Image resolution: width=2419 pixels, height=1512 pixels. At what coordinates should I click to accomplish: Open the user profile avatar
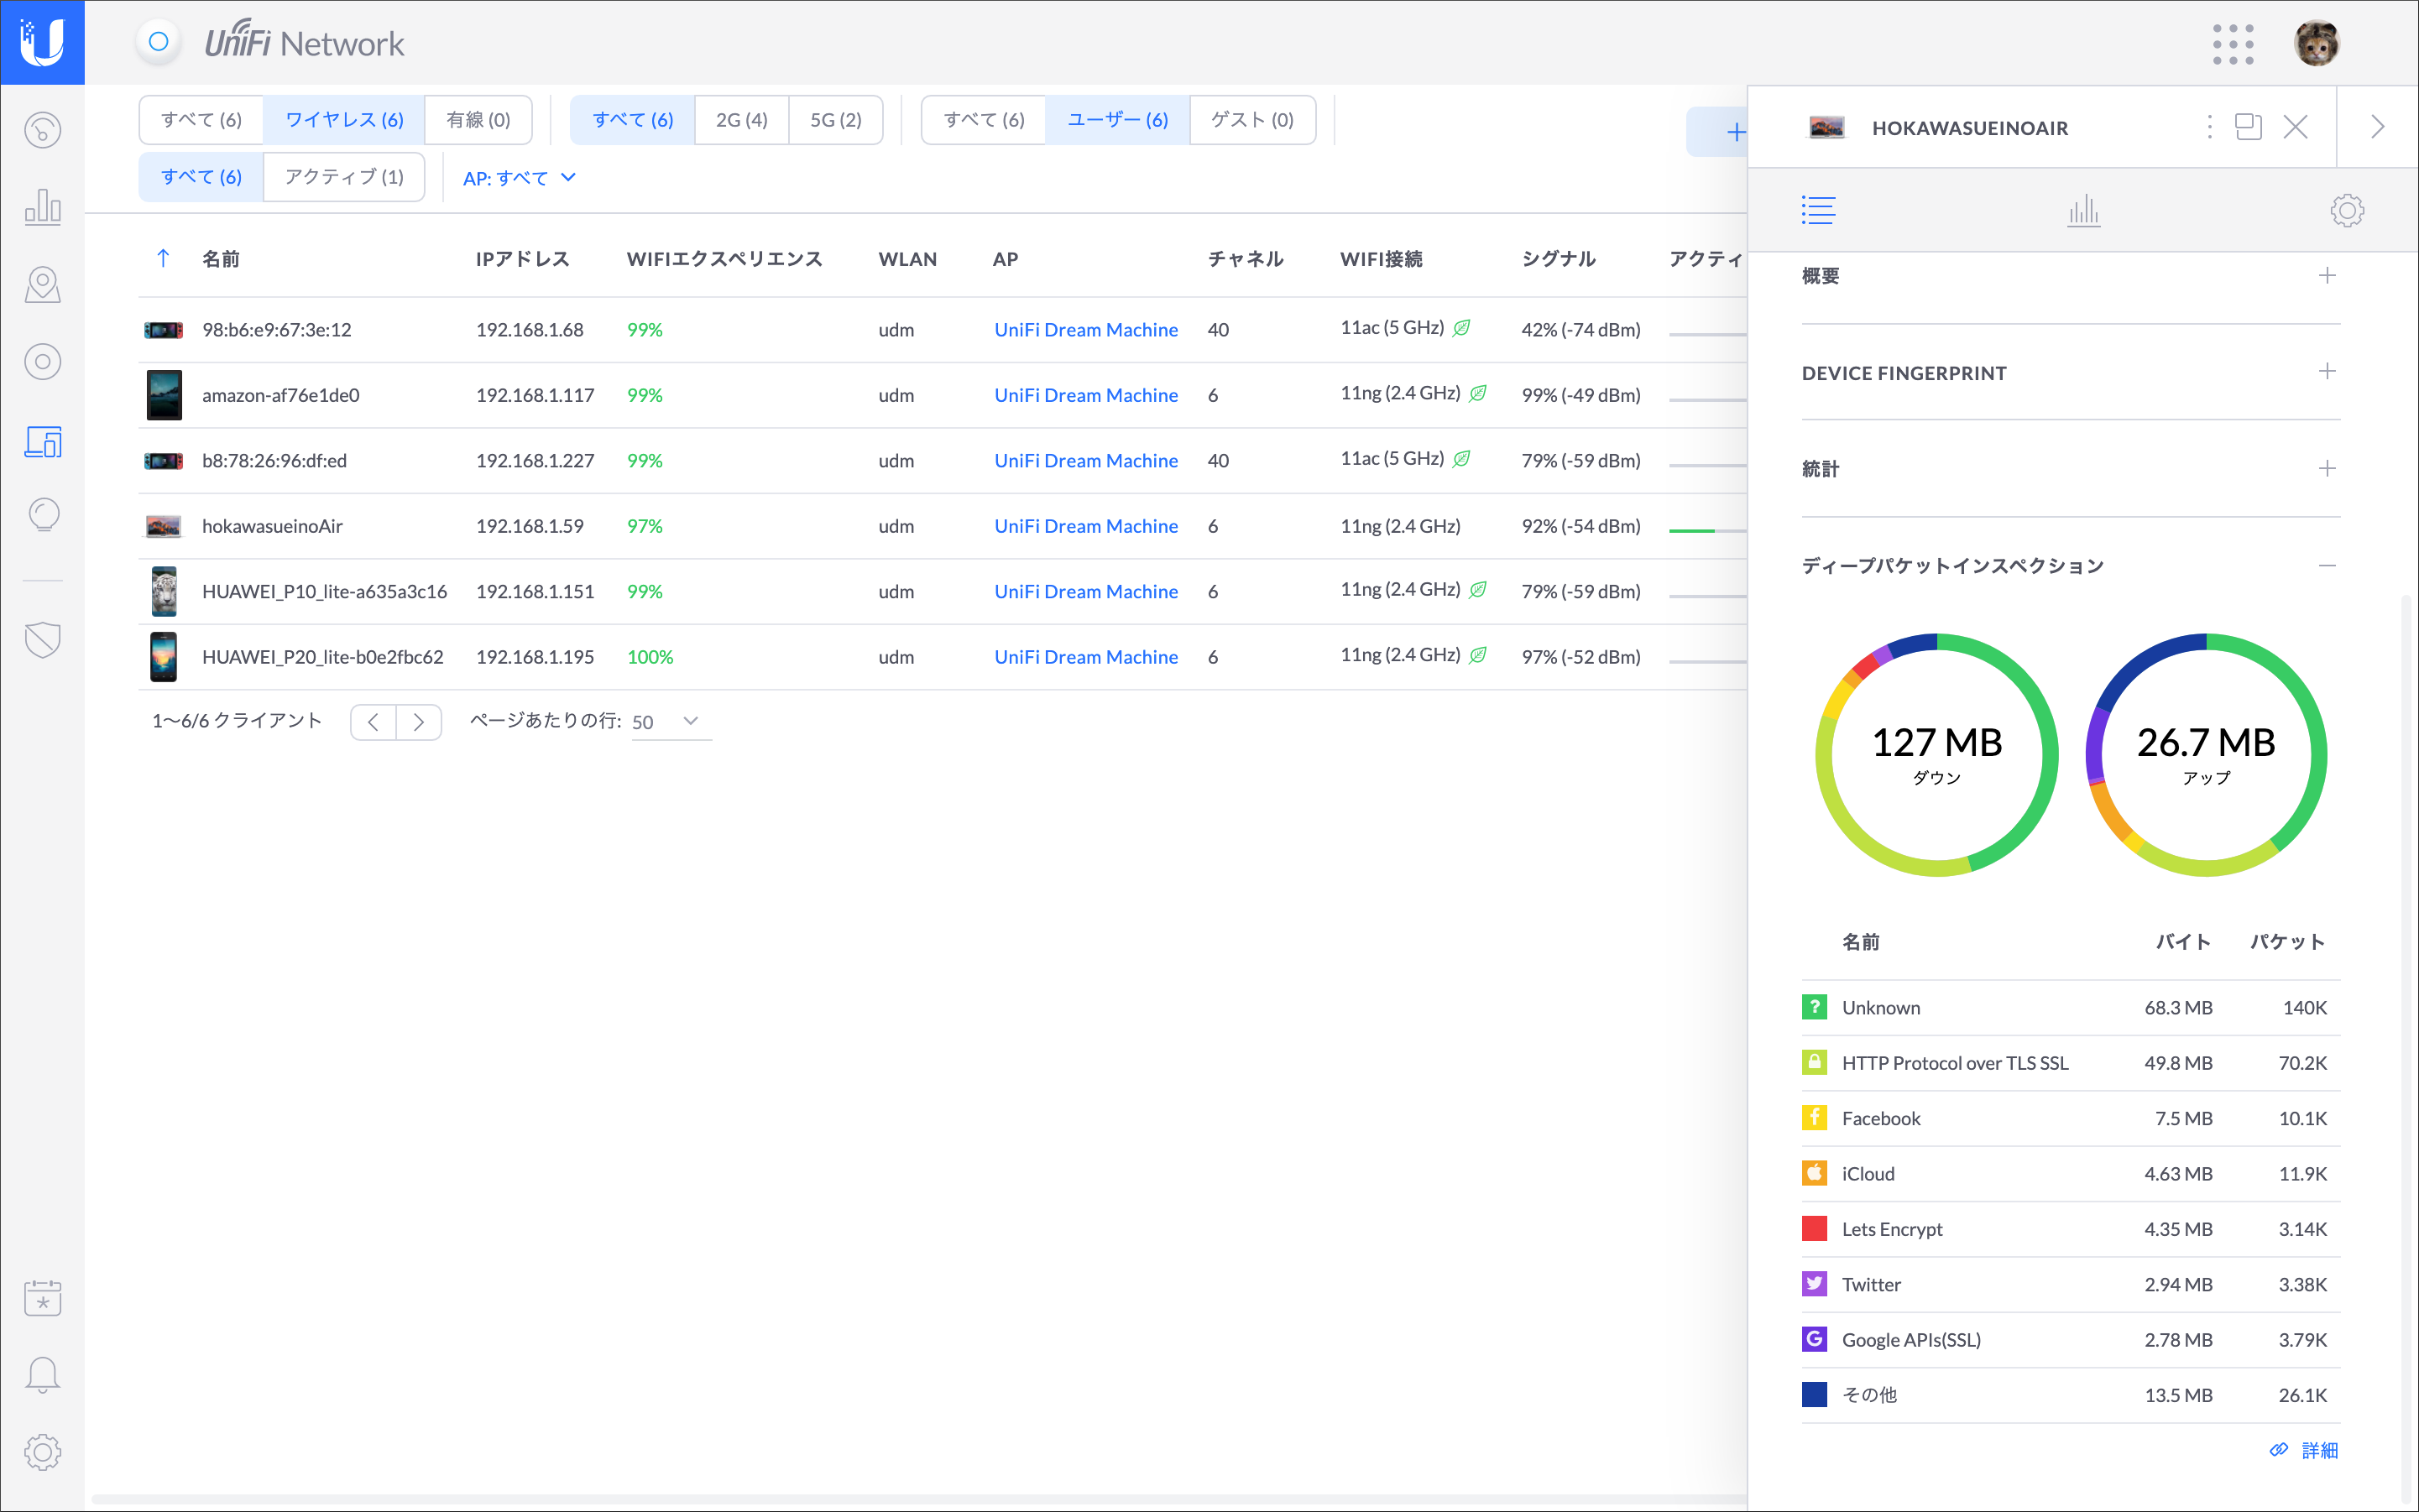point(2316,44)
